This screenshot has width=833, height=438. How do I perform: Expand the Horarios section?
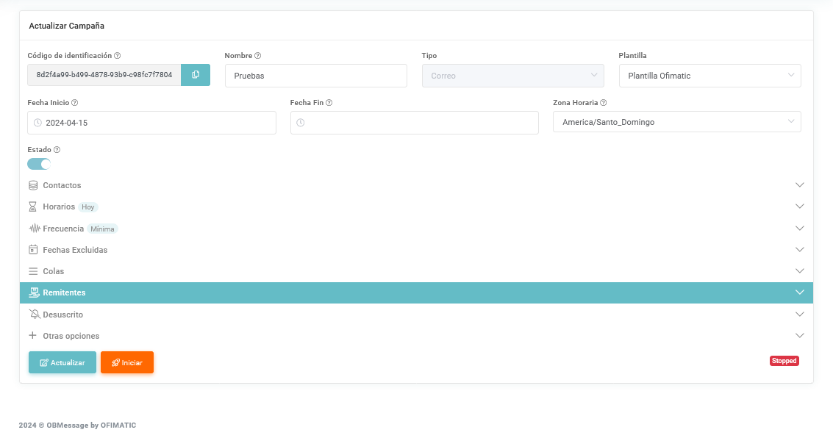(416, 207)
